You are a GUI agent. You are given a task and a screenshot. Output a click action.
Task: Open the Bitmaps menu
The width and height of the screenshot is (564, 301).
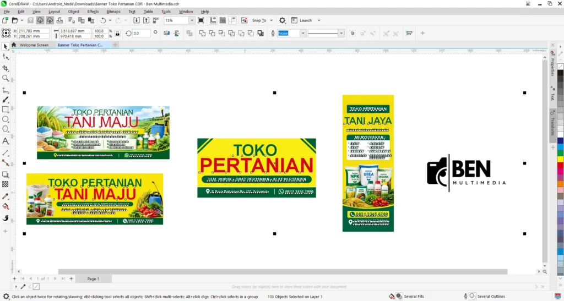113,12
